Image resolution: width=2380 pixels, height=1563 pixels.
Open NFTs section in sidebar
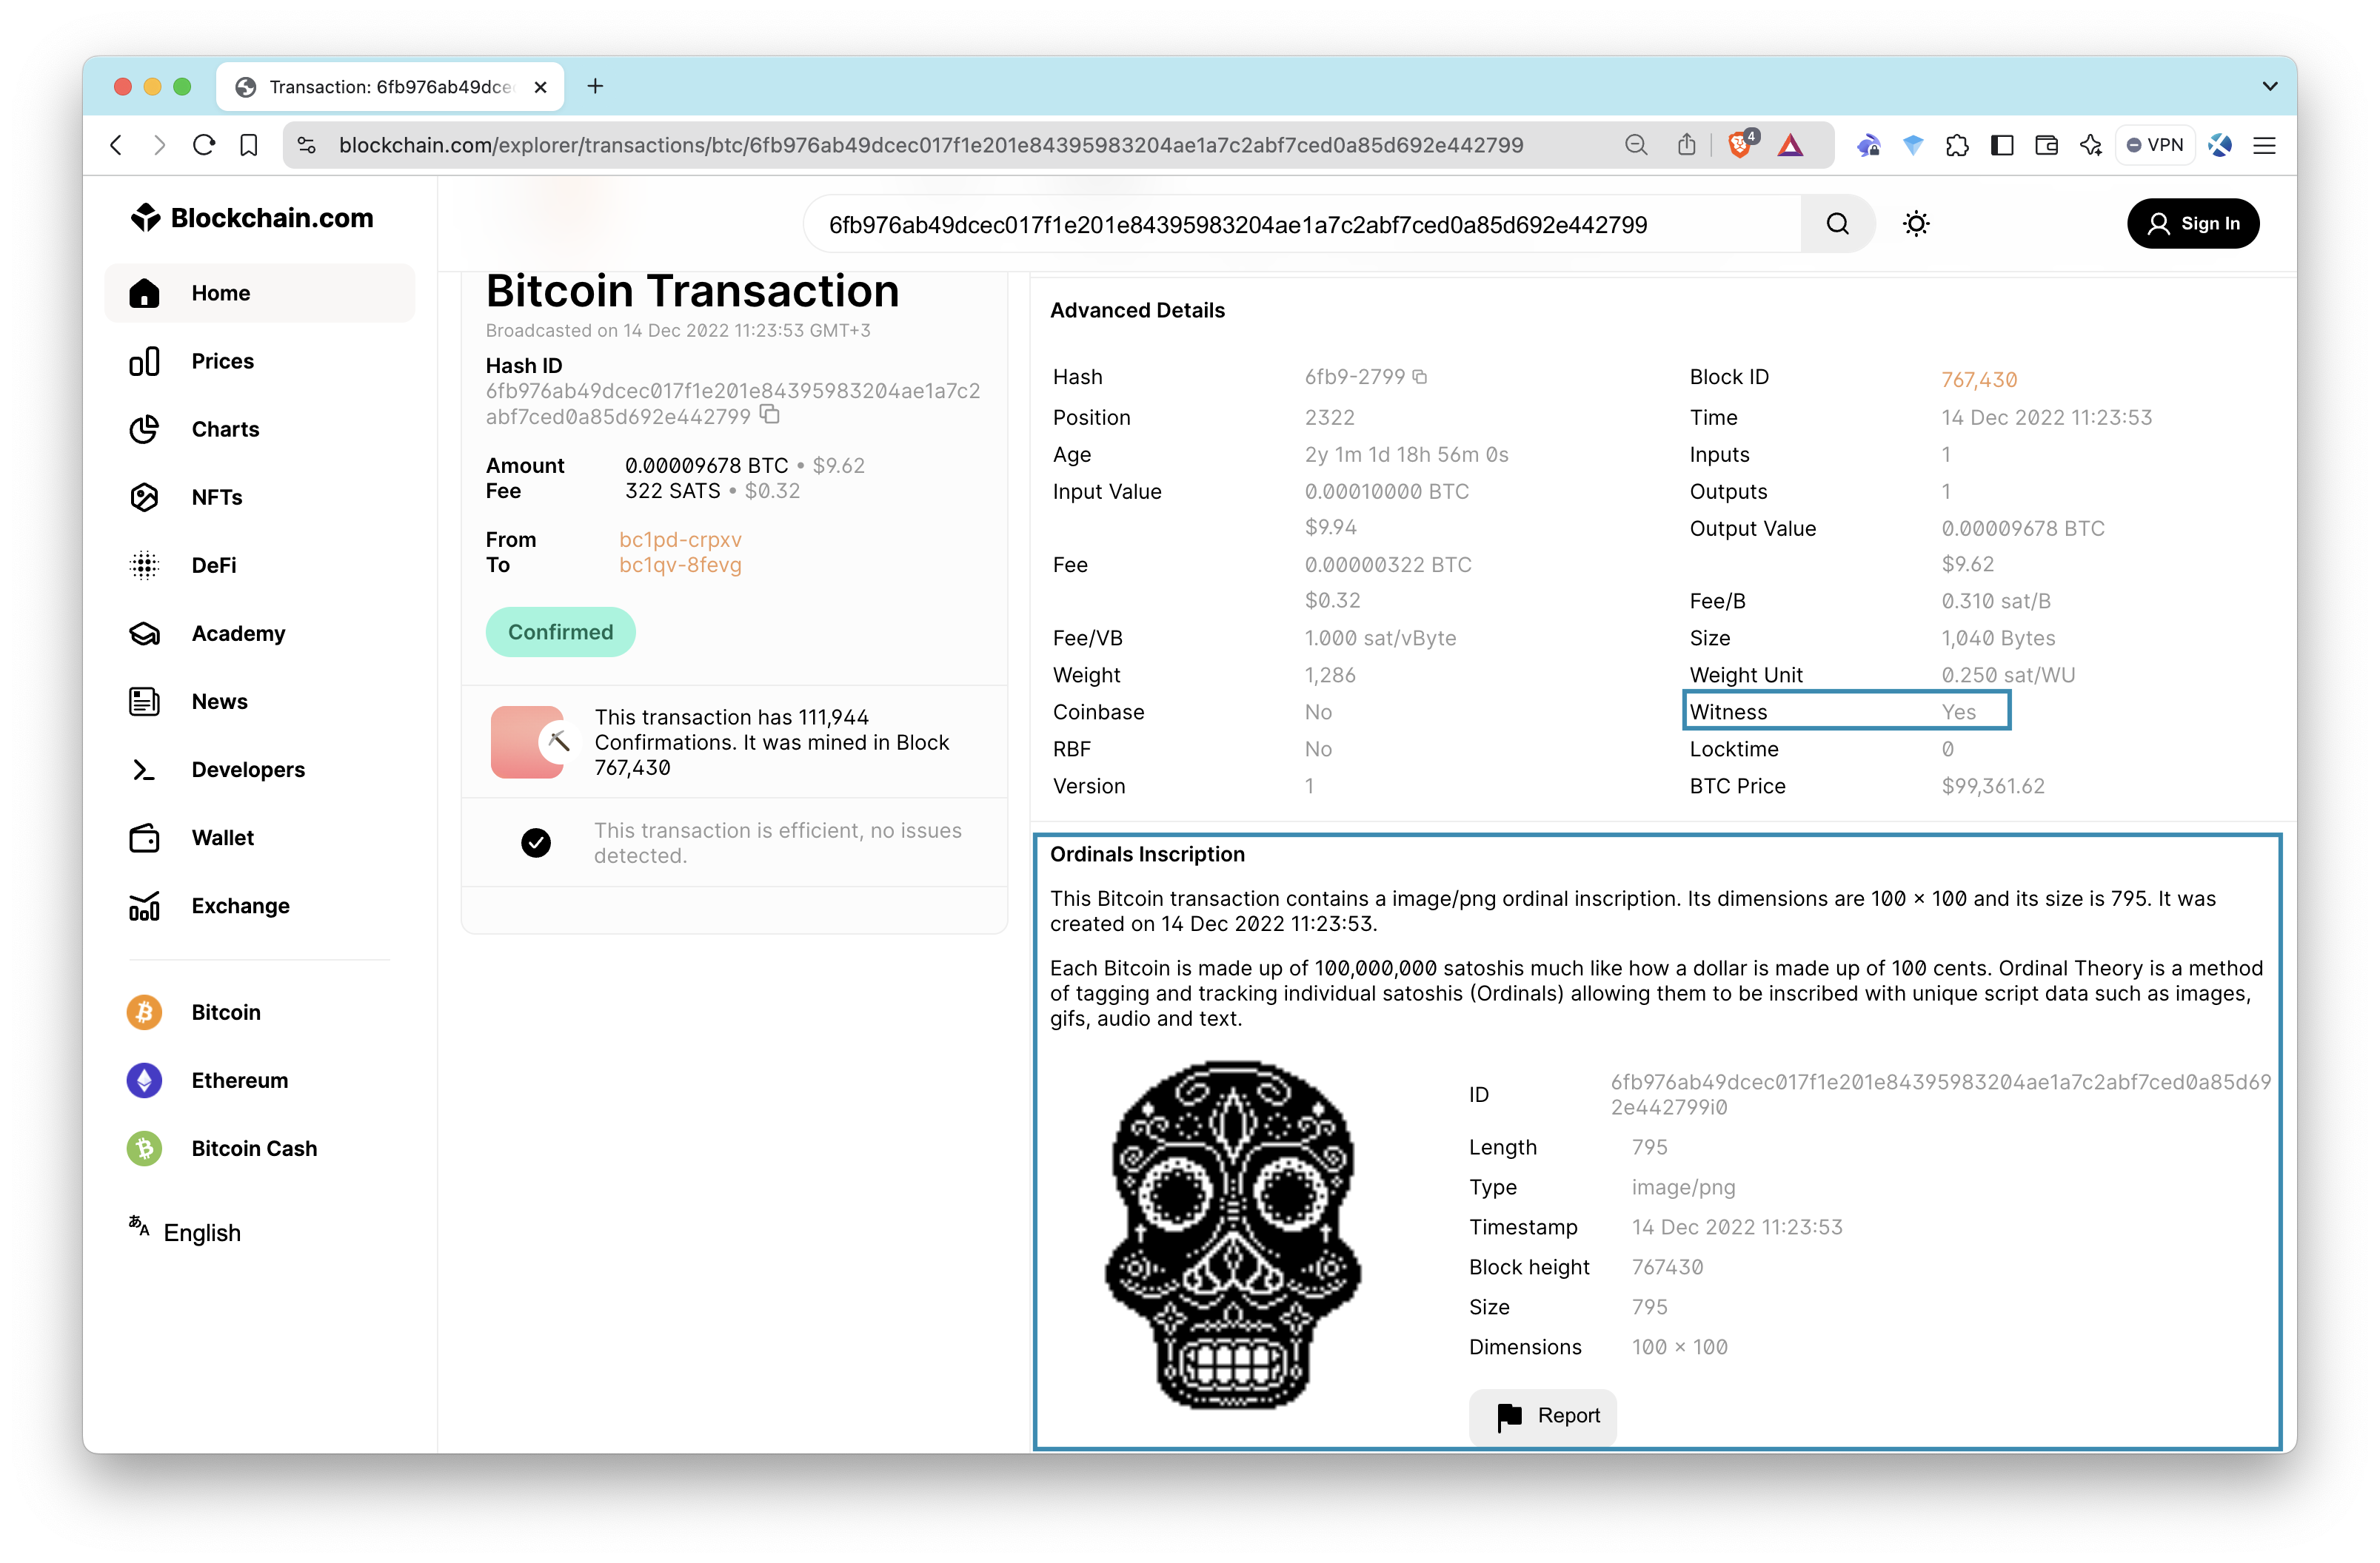tap(216, 497)
